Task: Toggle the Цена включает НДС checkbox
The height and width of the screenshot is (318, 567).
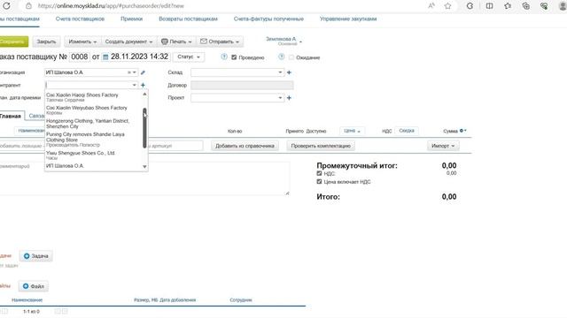Action: click(319, 182)
